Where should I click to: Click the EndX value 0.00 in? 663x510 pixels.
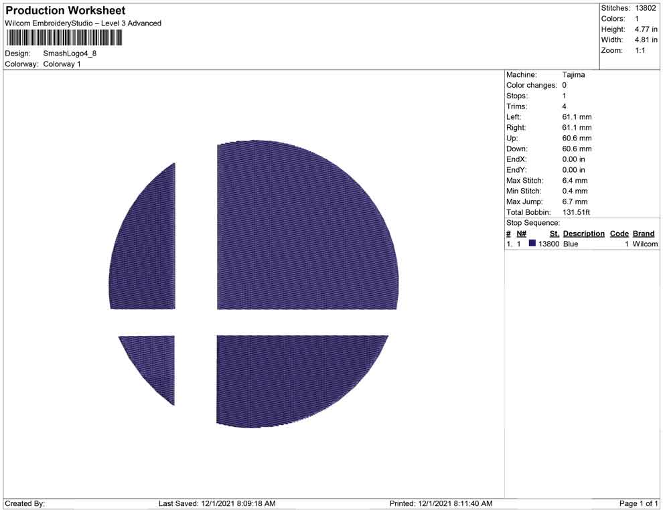click(574, 159)
